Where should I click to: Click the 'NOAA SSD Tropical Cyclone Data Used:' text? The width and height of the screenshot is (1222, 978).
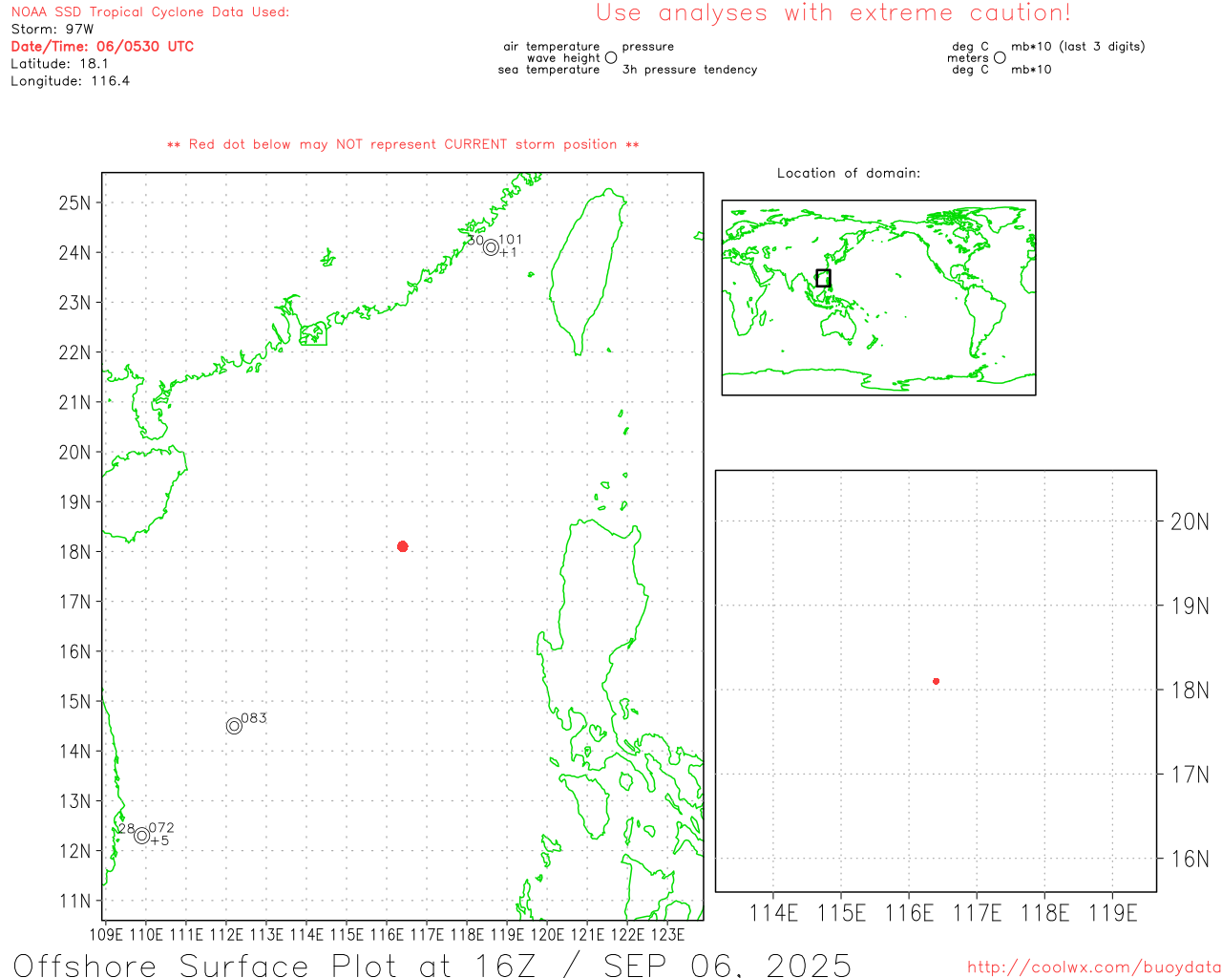pyautogui.click(x=150, y=12)
